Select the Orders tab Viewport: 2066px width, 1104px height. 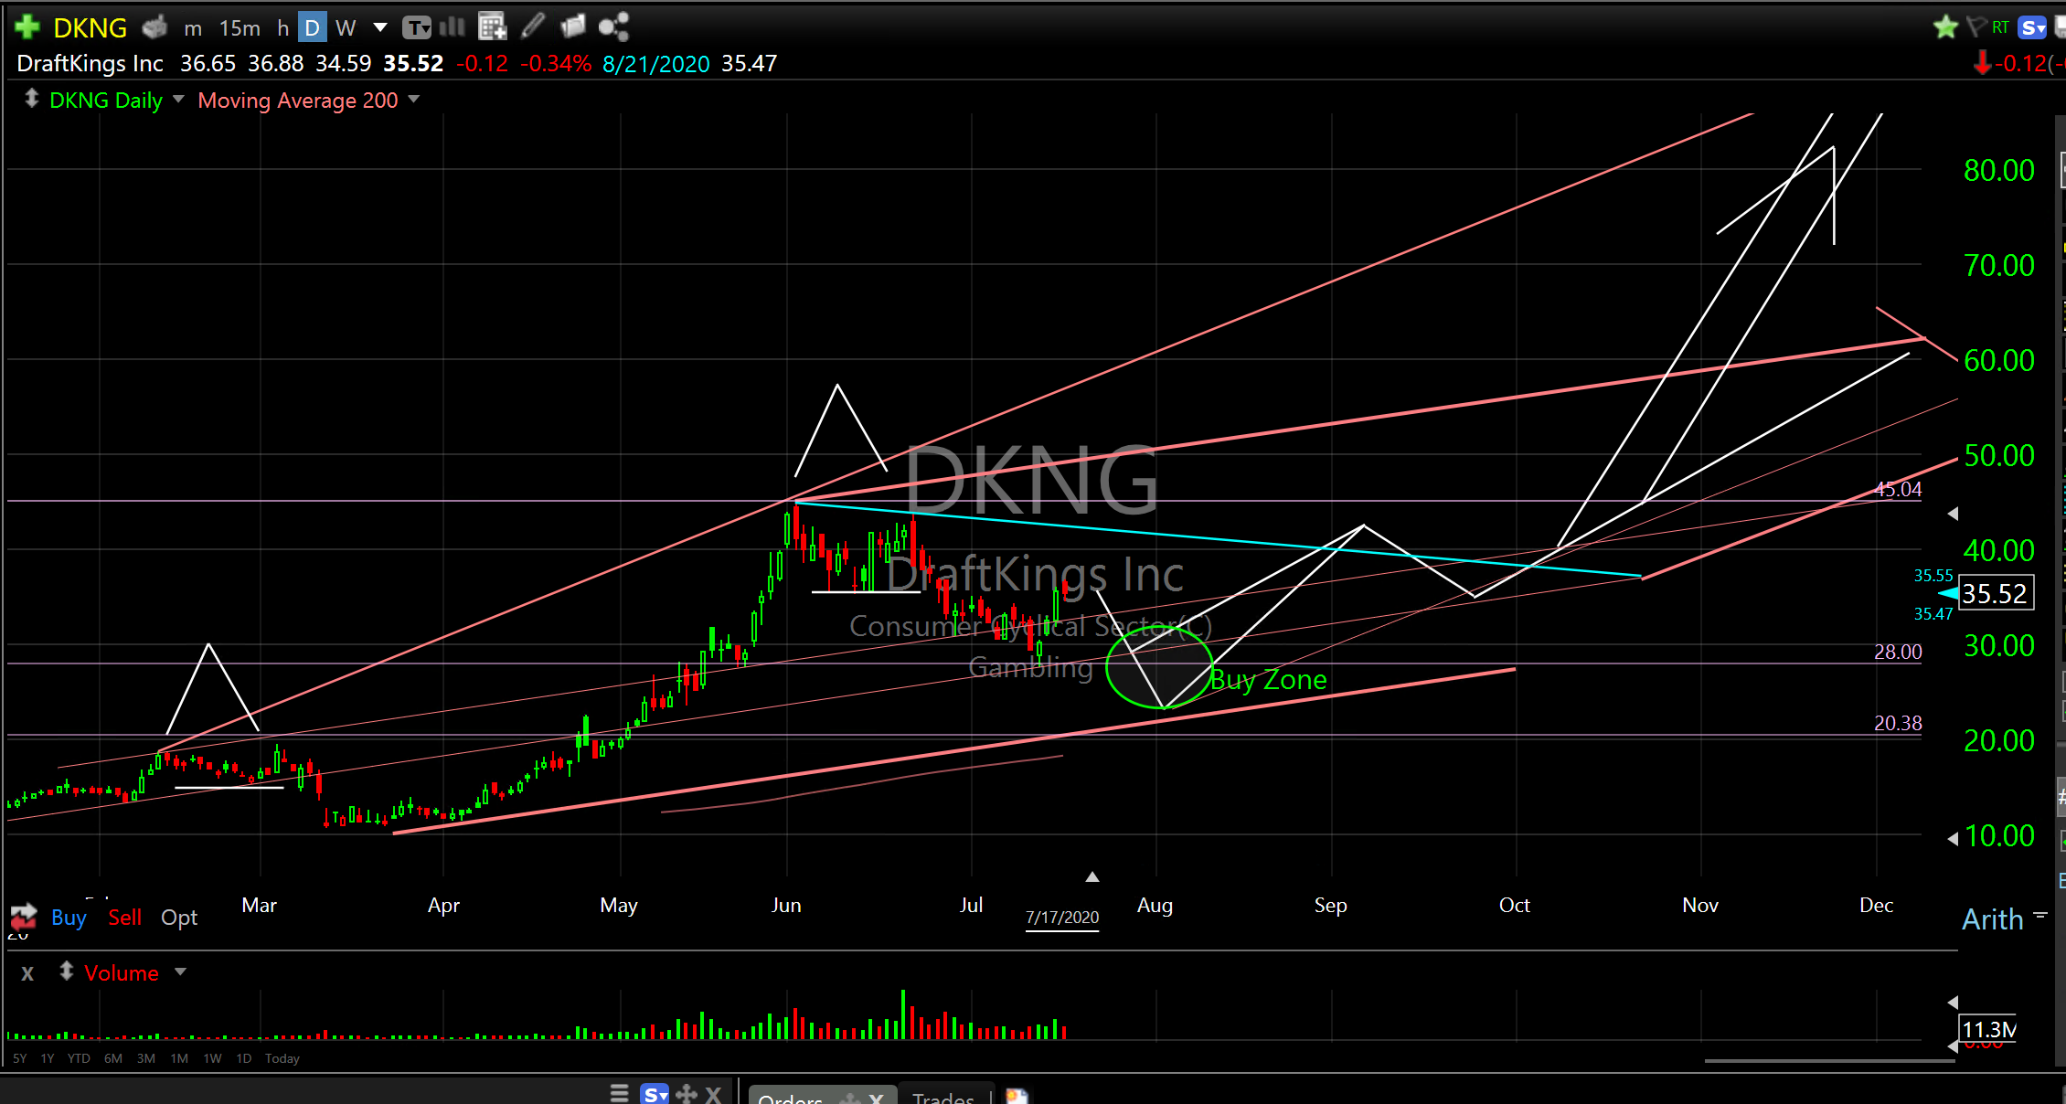coord(790,1097)
